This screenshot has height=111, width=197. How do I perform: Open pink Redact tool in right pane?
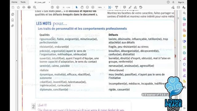(x=184, y=59)
